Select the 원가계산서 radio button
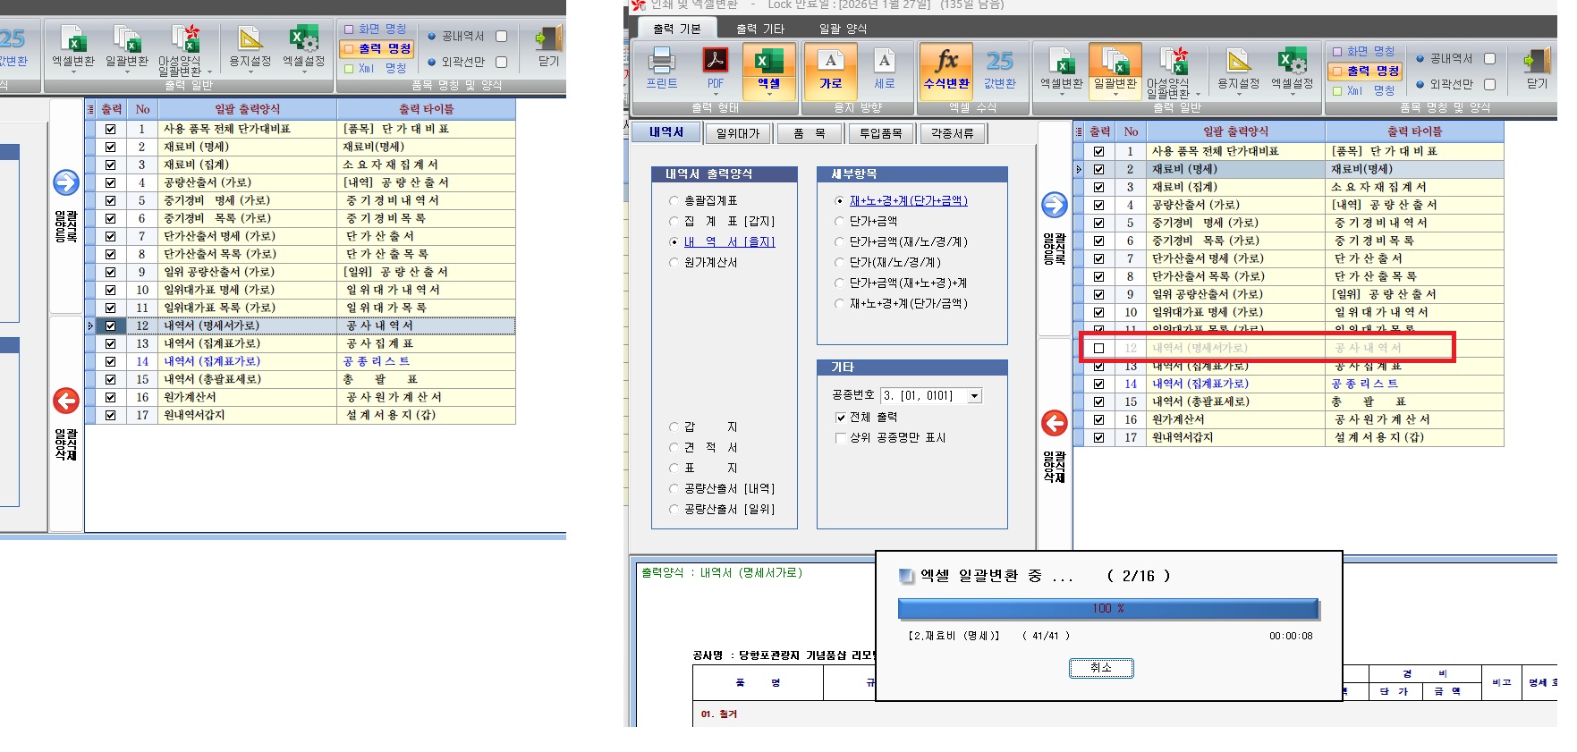 (674, 263)
